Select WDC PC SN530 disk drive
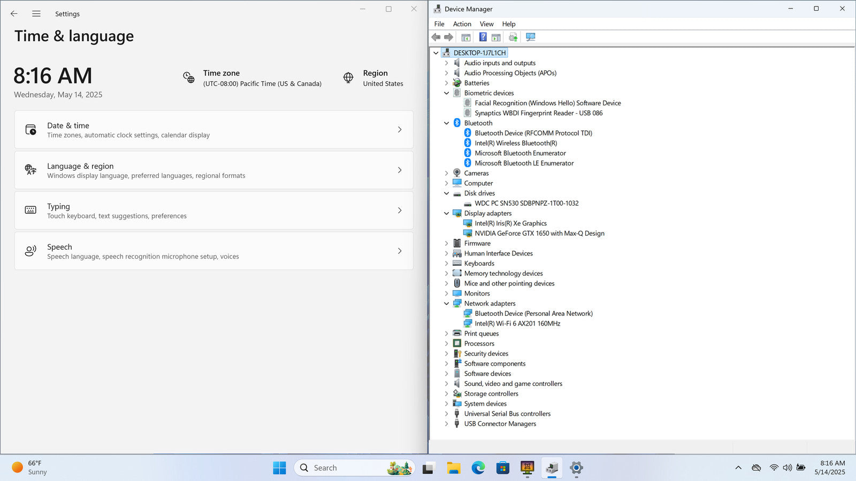Viewport: 856px width, 481px height. (x=526, y=203)
